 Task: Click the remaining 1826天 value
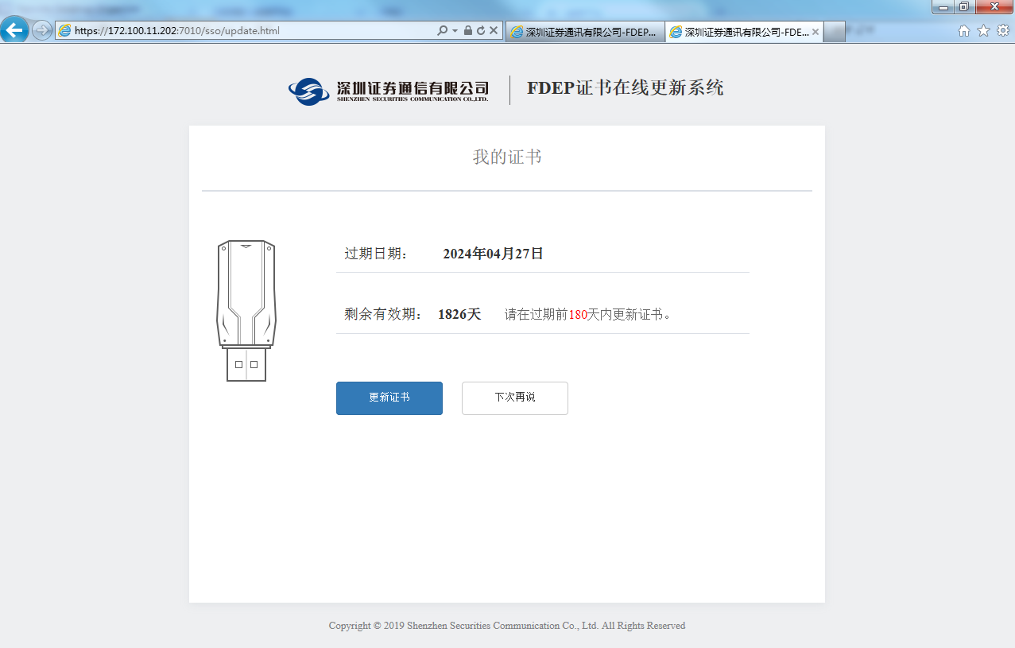point(459,314)
